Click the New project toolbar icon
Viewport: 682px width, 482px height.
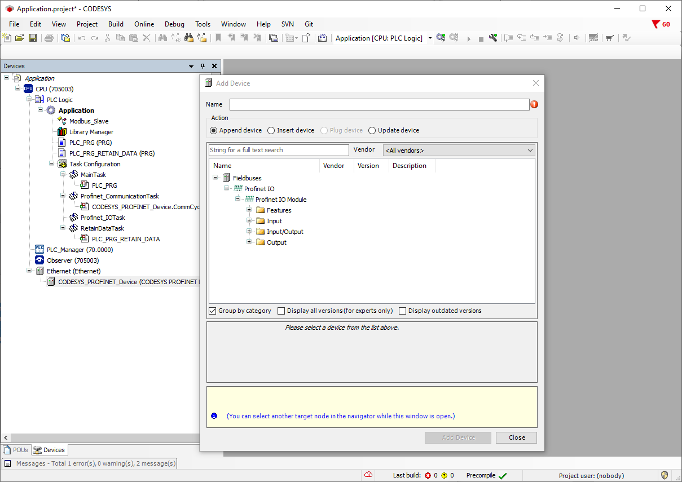pyautogui.click(x=7, y=38)
